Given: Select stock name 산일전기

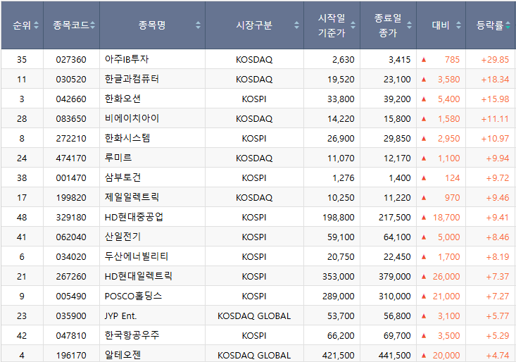Looking at the screenshot, I should [x=122, y=237].
